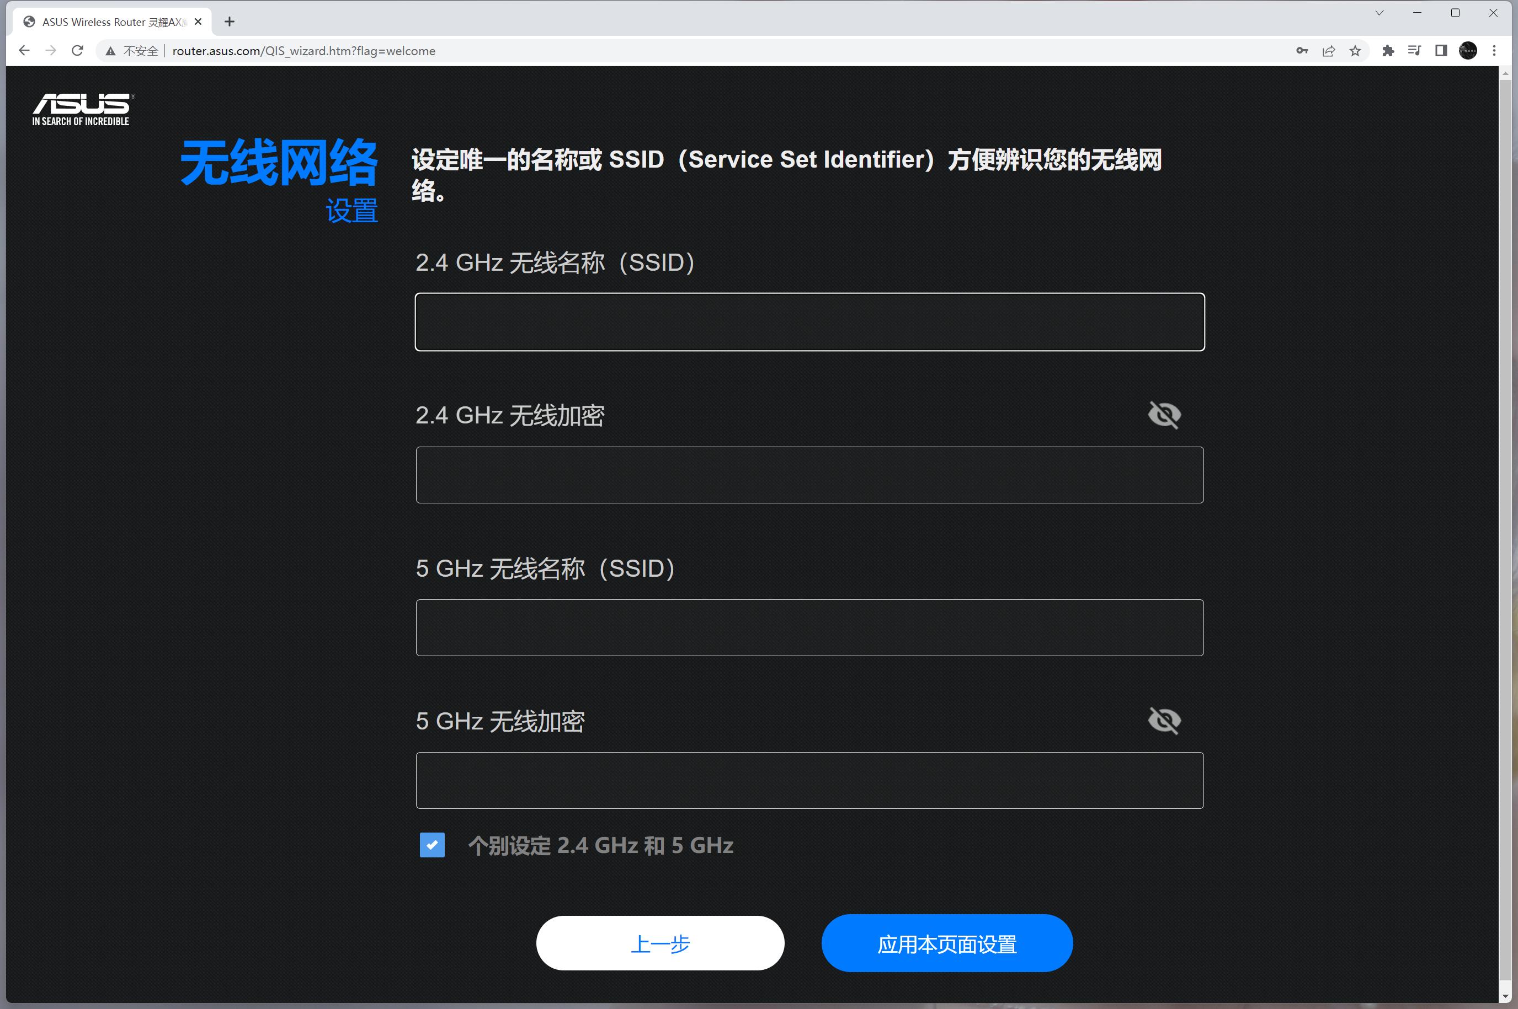Open the browser side panel icon

[x=1441, y=50]
